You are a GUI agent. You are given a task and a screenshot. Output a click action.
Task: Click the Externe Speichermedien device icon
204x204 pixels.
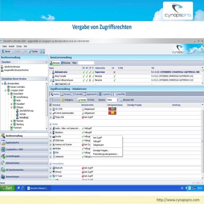click(54, 113)
